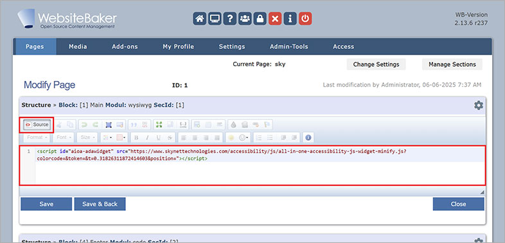Open the question mark help icon
The width and height of the screenshot is (505, 243).
tap(229, 19)
